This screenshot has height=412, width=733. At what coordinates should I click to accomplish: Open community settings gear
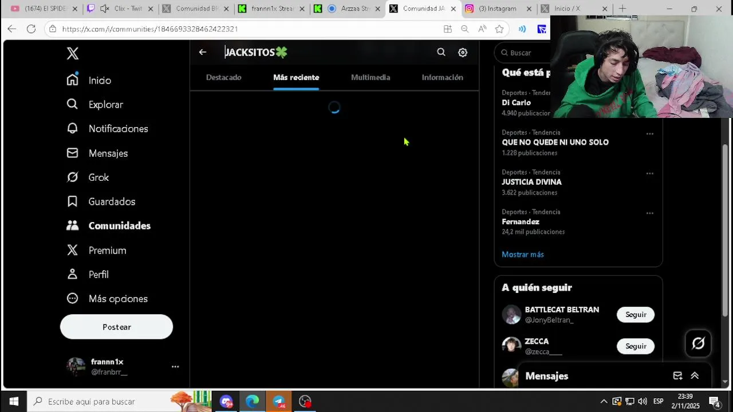point(463,52)
